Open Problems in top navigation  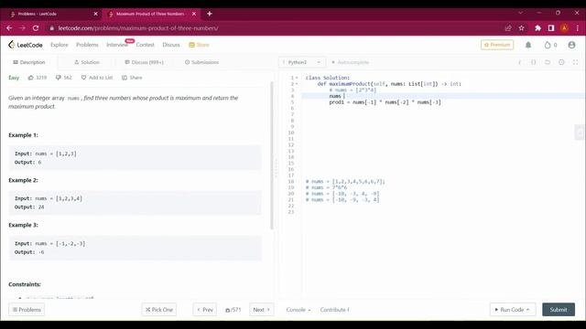pyautogui.click(x=87, y=45)
